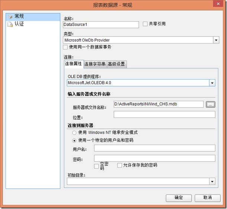This screenshot has height=209, width=227.
Task: Select the 认证 page icon in the sidebar
Action: pos(10,24)
